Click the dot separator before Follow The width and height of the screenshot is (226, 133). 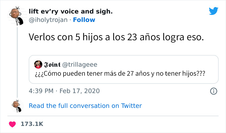[70, 20]
